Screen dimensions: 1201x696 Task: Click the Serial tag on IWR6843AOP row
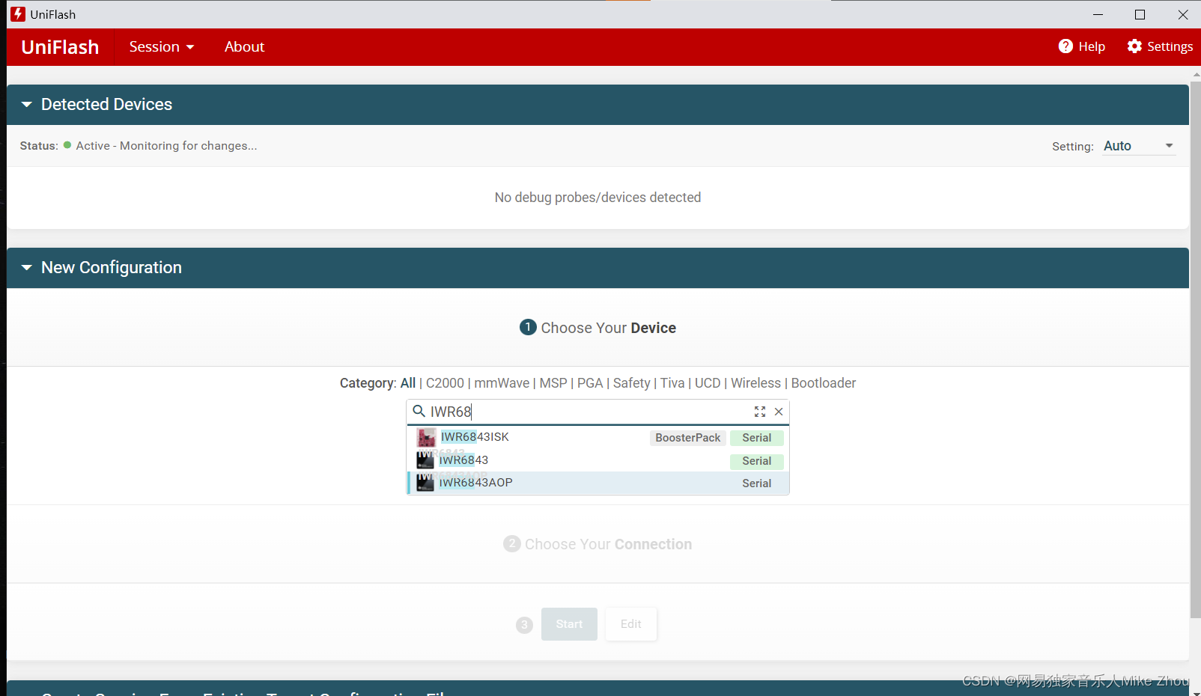click(757, 483)
